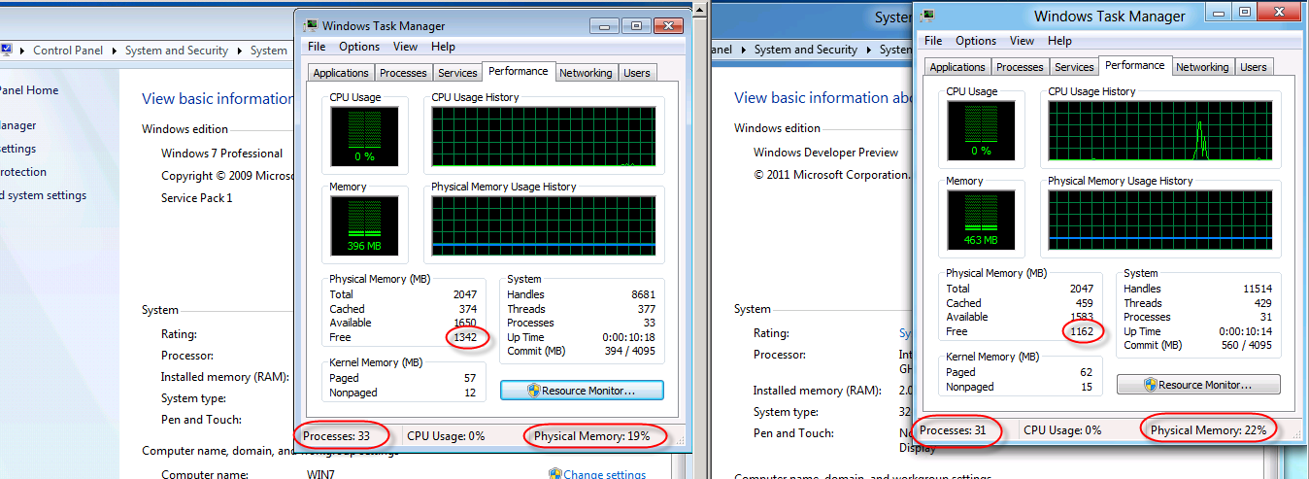
Task: Switch to Services tab in right Task Manager
Action: pyautogui.click(x=1074, y=67)
